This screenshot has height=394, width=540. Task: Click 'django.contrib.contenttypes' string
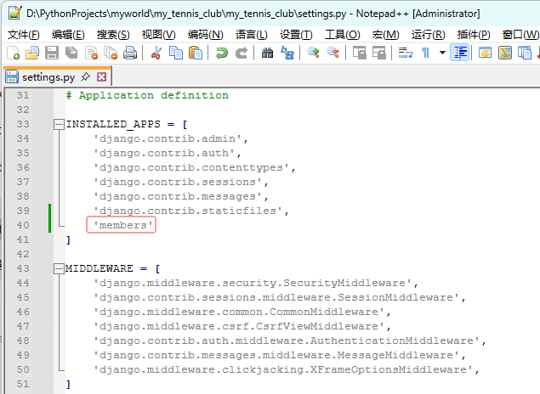pos(191,167)
